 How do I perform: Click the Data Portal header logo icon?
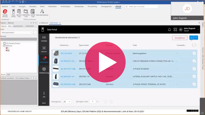42,29
